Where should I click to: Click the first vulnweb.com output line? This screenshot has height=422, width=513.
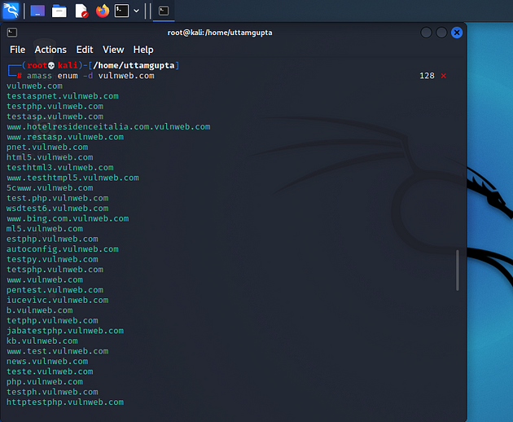[34, 86]
